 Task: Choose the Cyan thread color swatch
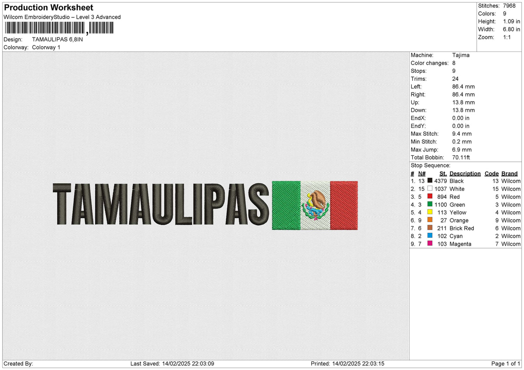pyautogui.click(x=430, y=236)
